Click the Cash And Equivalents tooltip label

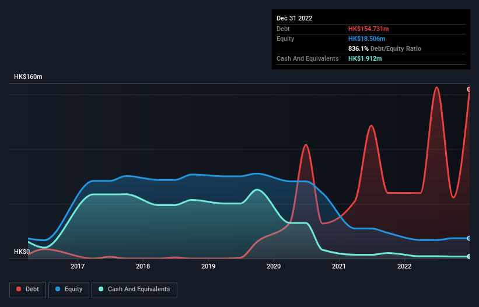pos(307,58)
